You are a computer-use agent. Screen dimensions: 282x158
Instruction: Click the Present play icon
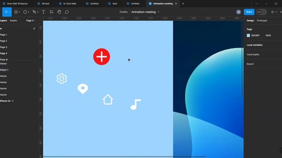pos(273,12)
